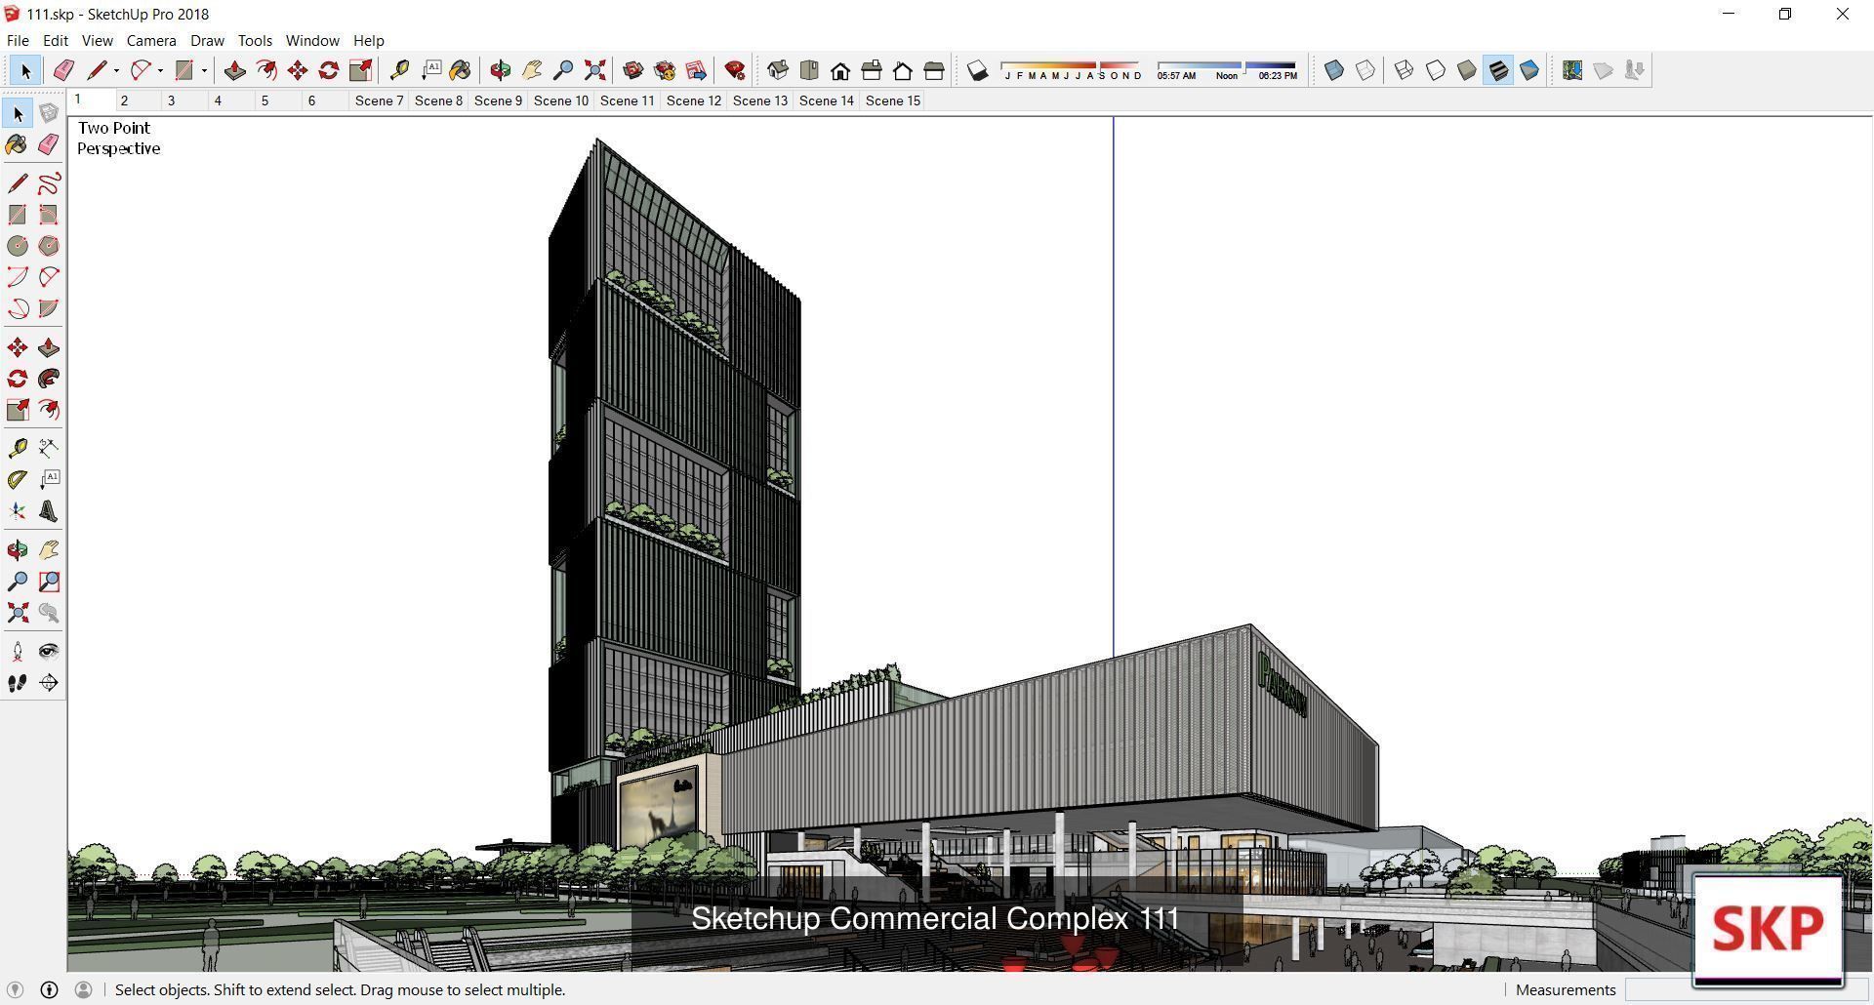Screen dimensions: 1874x1005
Task: Switch to Scene 10 tab
Action: (561, 100)
